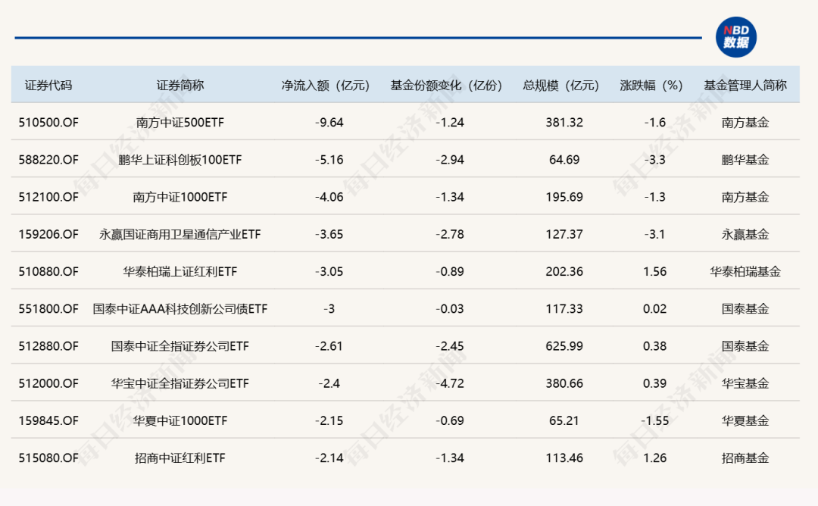This screenshot has height=506, width=818.
Task: Select code 512100.OF
Action: click(x=48, y=197)
